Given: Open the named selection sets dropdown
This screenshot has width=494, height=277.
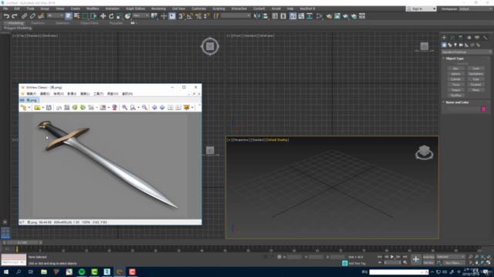Looking at the screenshot, I should pyautogui.click(x=235, y=15).
